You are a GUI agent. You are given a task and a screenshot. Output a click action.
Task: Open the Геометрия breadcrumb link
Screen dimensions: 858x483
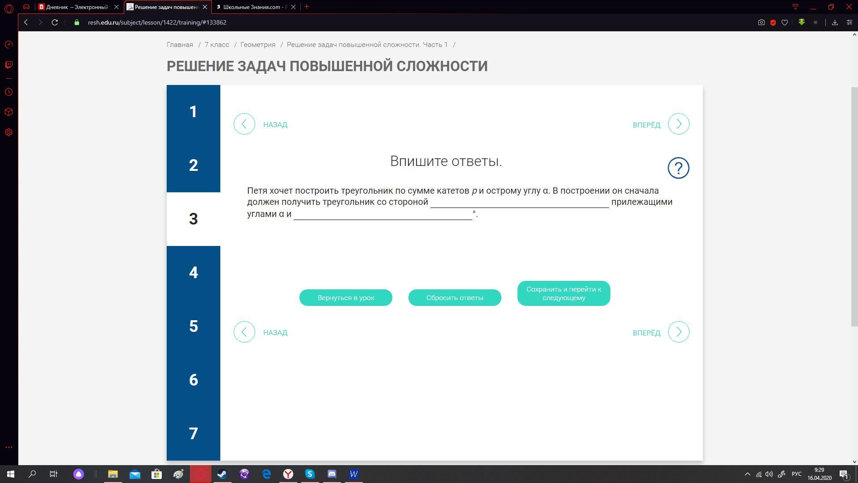(258, 45)
